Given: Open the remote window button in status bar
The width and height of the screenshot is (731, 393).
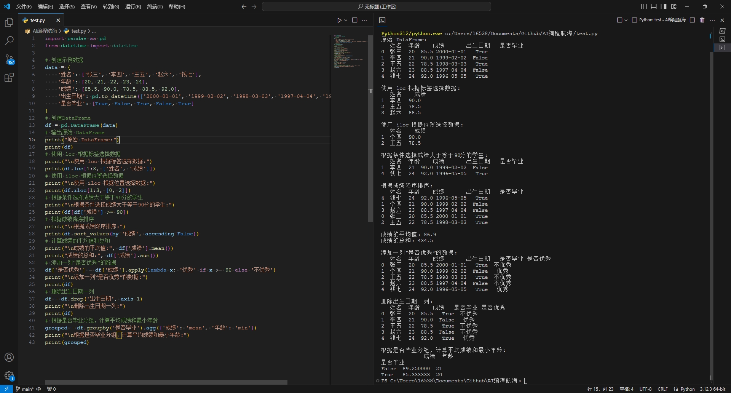Looking at the screenshot, I should 6,389.
